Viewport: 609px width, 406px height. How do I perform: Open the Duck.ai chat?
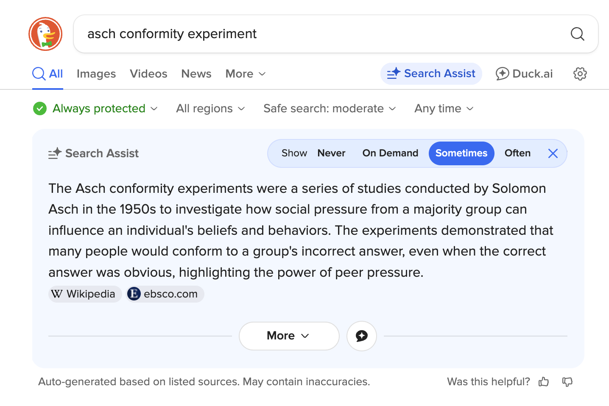[524, 74]
